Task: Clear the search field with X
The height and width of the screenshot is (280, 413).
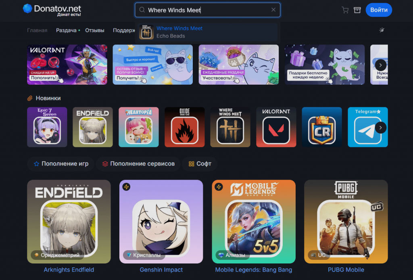Action: pos(273,10)
